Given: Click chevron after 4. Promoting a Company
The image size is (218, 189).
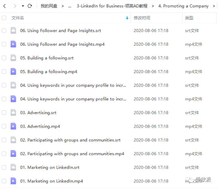Looking at the screenshot, I should click(214, 6).
